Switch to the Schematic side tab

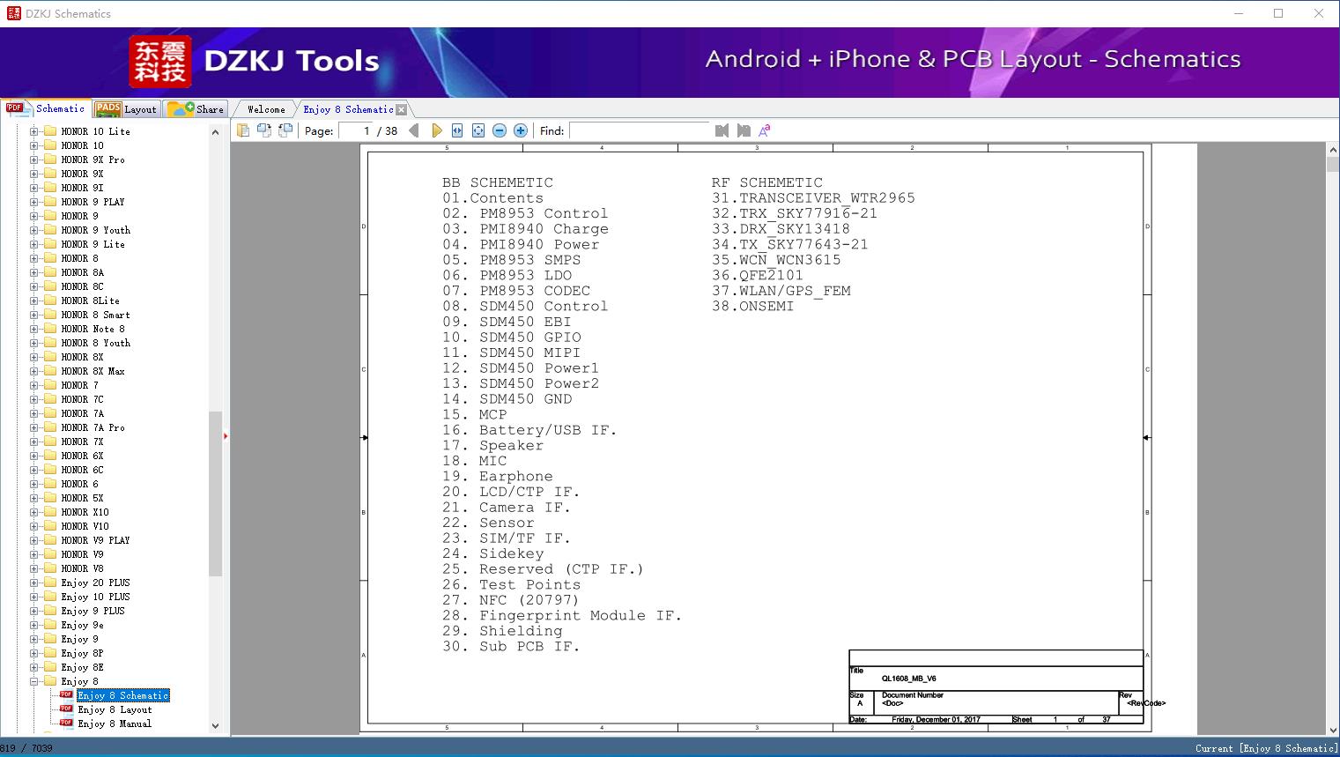(47, 108)
